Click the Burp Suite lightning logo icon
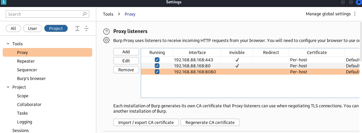The height and width of the screenshot is (133, 362). 3,2
